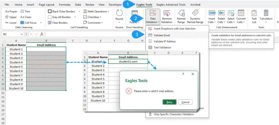
Task: Click Retry in Eagles Tools dialog
Action: (x=169, y=102)
